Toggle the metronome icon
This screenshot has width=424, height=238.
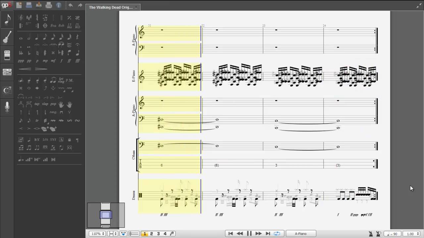coord(371,234)
